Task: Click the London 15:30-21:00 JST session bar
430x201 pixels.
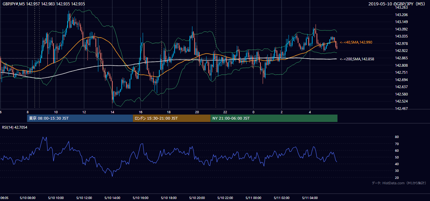Action: 172,118
